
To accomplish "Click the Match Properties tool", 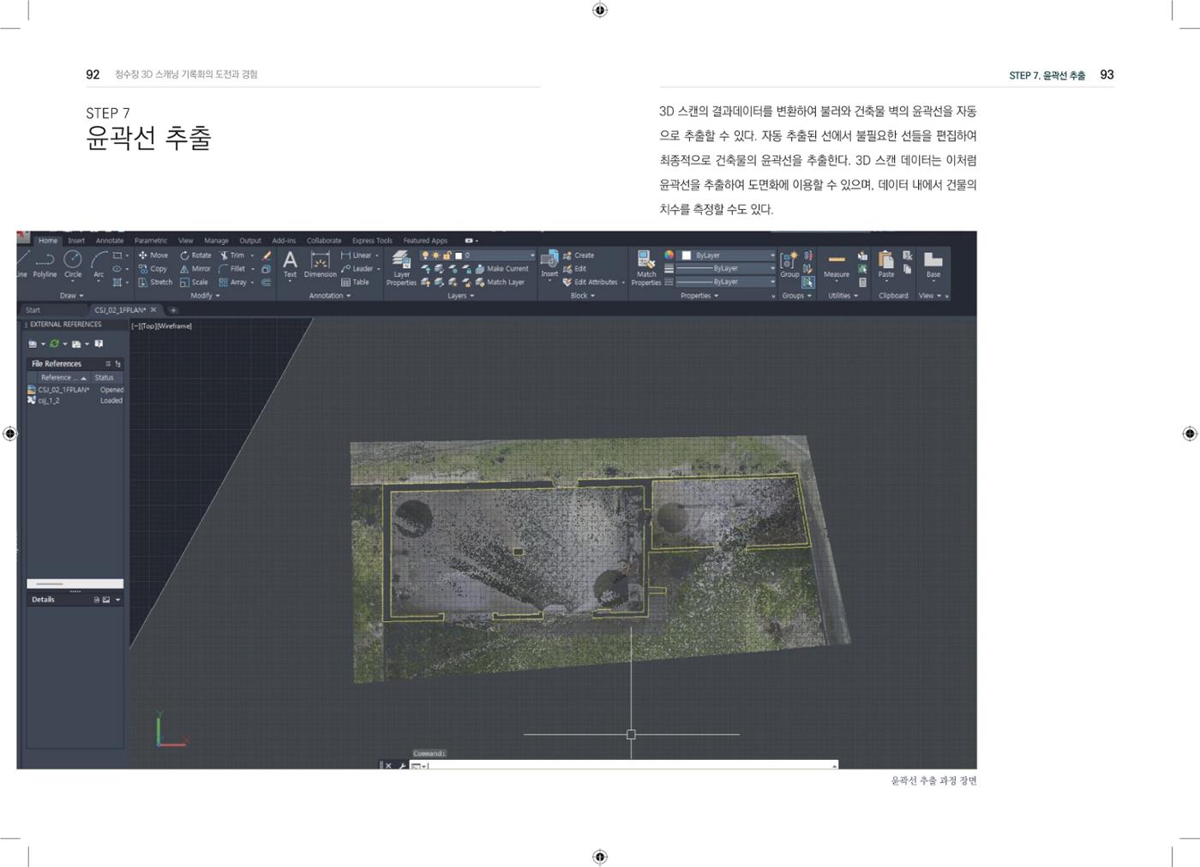I will pyautogui.click(x=646, y=267).
